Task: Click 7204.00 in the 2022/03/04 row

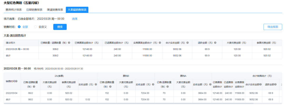Action: (x=145, y=93)
